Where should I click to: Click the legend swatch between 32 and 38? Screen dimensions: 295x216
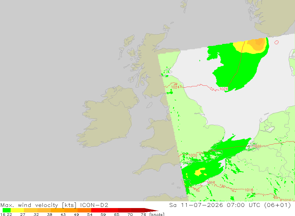(x=44, y=210)
